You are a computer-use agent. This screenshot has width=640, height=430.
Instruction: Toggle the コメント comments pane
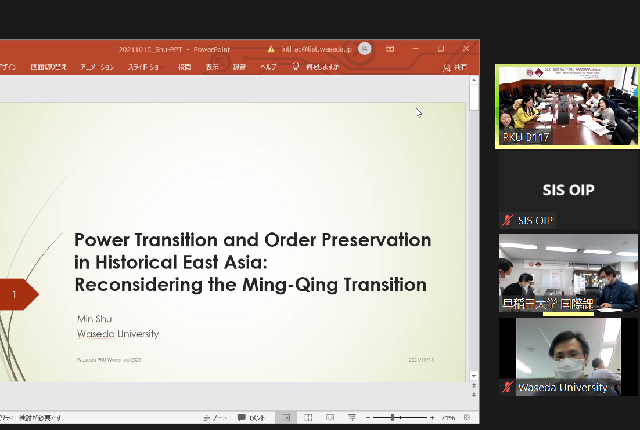click(x=251, y=418)
